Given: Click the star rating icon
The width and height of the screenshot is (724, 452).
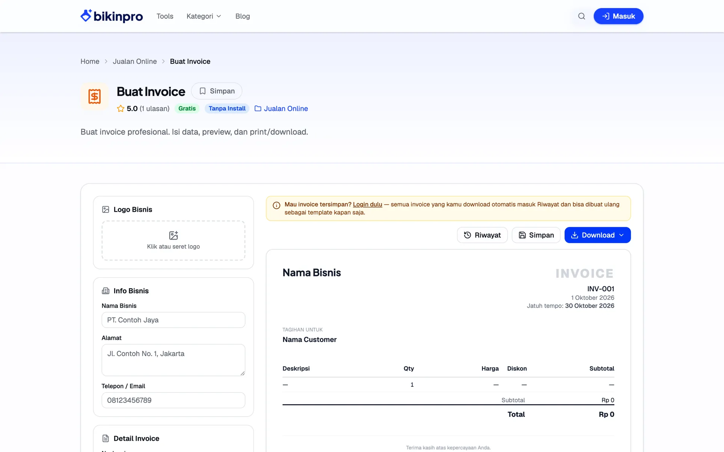Looking at the screenshot, I should point(121,108).
